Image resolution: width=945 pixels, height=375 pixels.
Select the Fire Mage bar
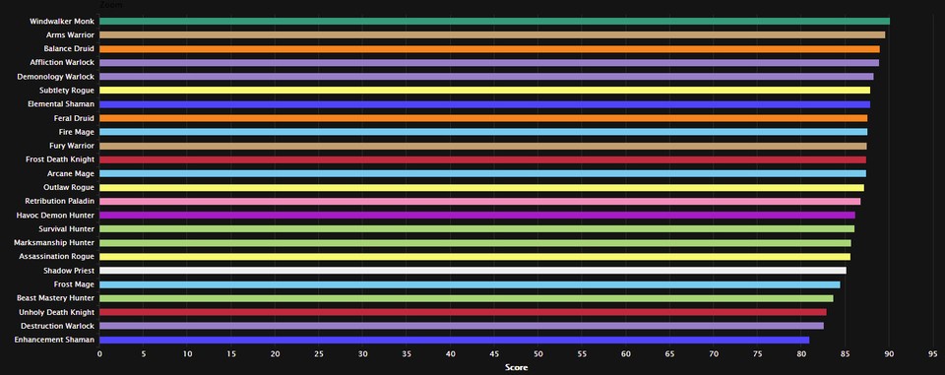coord(483,132)
